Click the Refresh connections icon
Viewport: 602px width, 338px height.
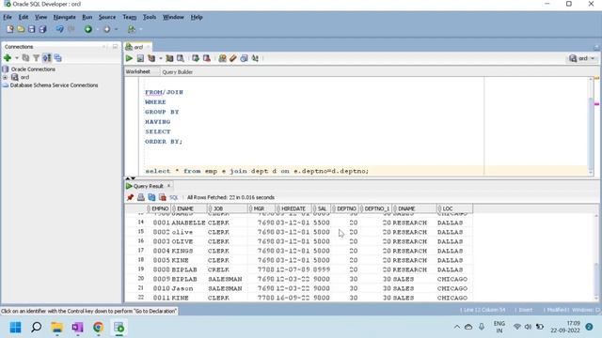click(25, 58)
